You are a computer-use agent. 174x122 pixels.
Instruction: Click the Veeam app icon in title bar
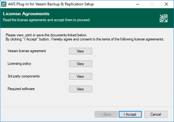click(x=4, y=4)
